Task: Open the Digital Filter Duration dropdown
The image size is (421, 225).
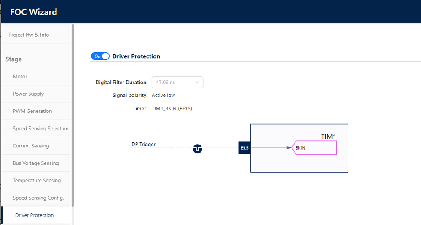Action: point(177,82)
